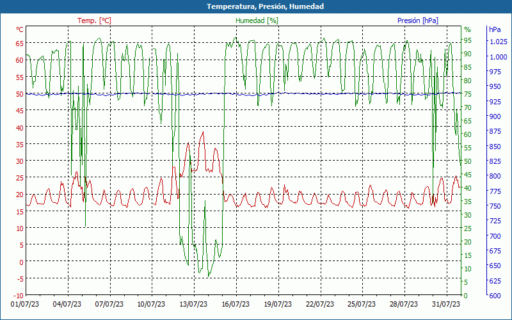This screenshot has height=320, width=512.
Task: Click 95 on the green humidity axis
Action: click(x=468, y=40)
